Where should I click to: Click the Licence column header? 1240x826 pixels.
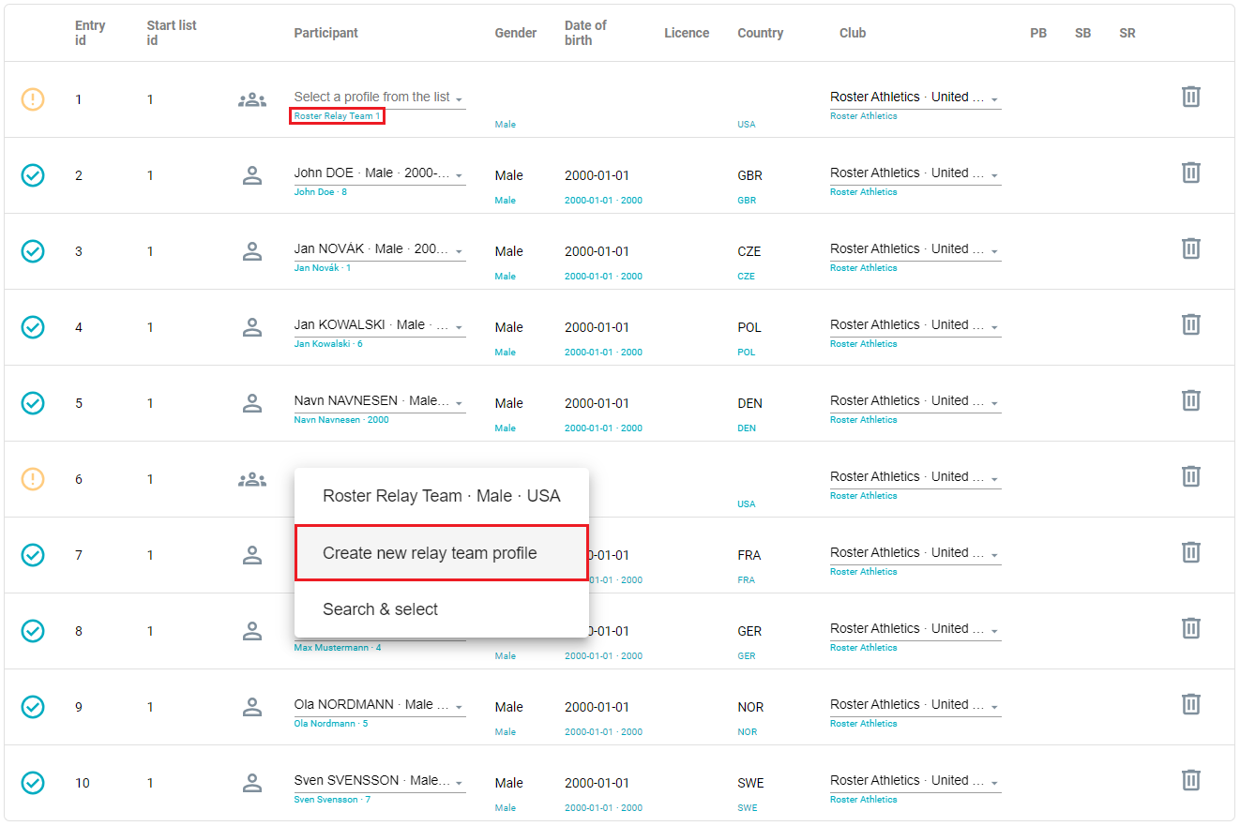click(687, 33)
